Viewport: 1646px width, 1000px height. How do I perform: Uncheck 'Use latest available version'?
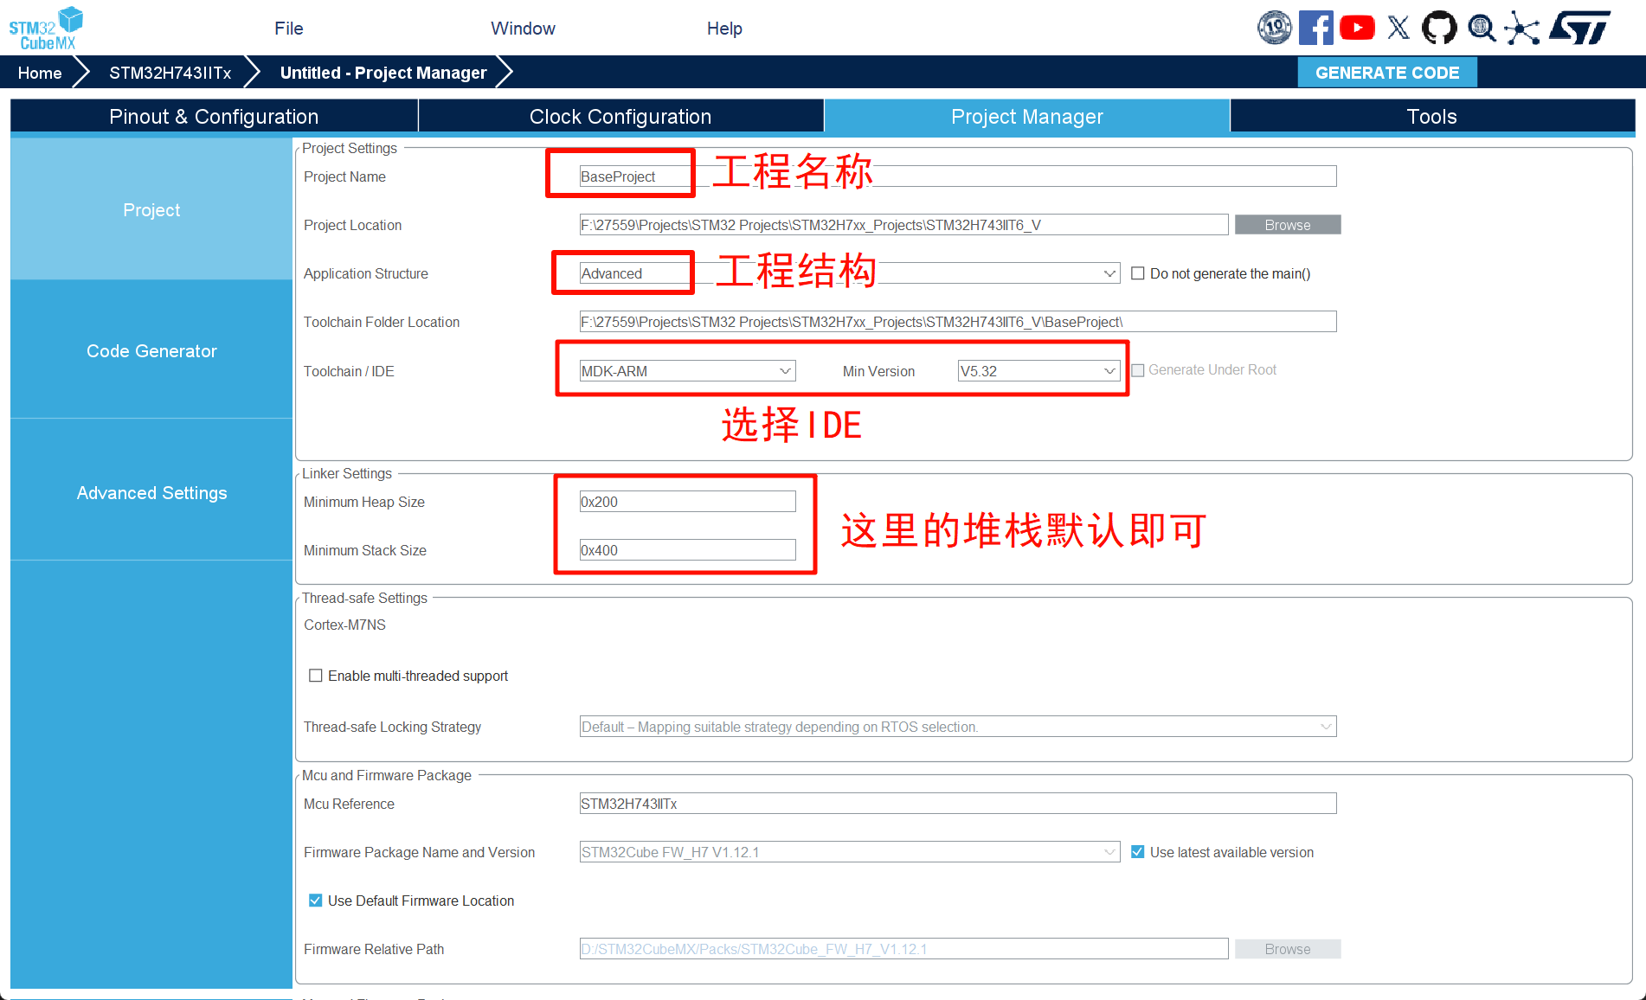point(1138,852)
